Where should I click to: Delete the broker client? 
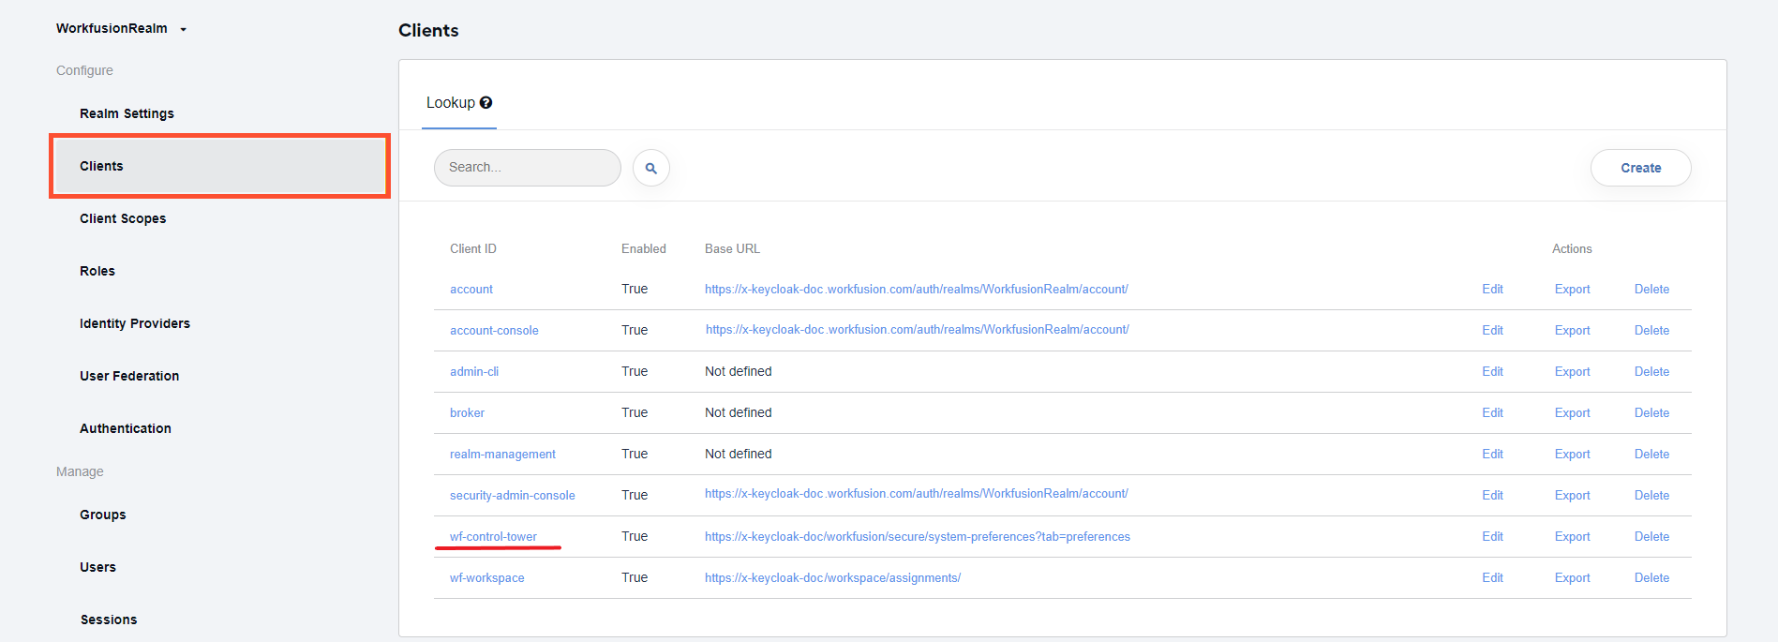(x=1651, y=413)
